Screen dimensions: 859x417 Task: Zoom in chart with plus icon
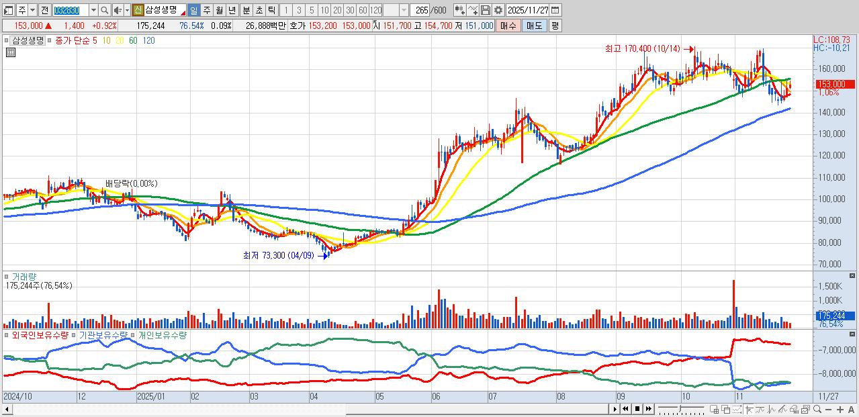pyautogui.click(x=840, y=409)
